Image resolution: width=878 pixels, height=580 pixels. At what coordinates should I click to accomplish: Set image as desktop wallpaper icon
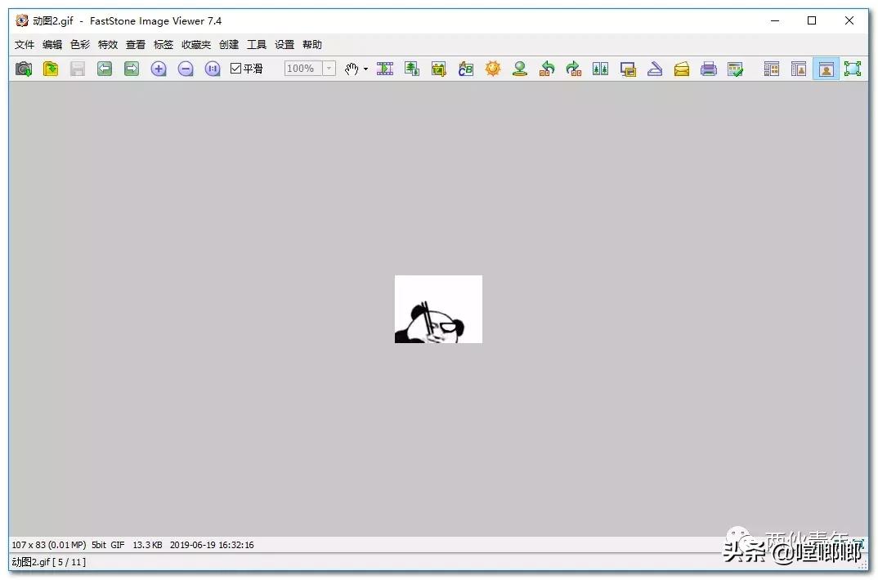[x=628, y=69]
